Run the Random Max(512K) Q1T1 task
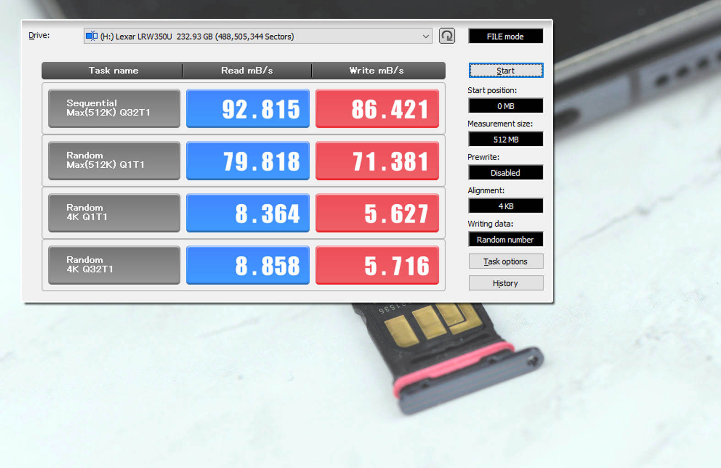Screen dimensions: 721x468 tap(114, 160)
